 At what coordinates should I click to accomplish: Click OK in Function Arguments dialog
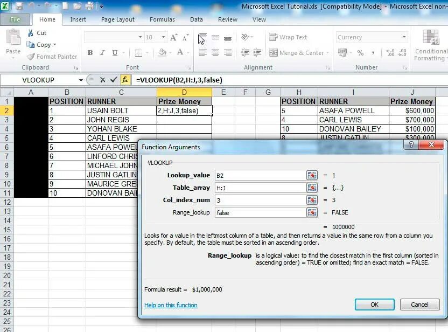coord(375,305)
